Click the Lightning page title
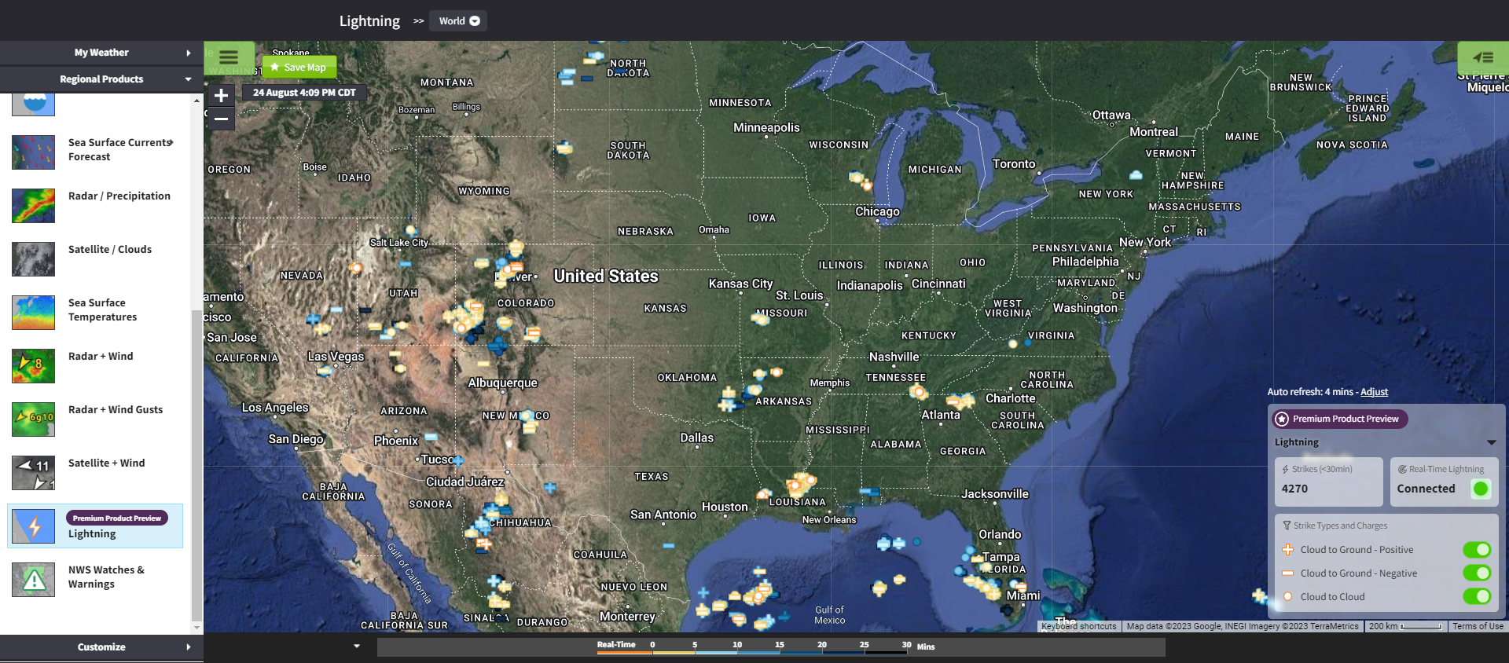This screenshot has height=663, width=1509. [x=369, y=21]
